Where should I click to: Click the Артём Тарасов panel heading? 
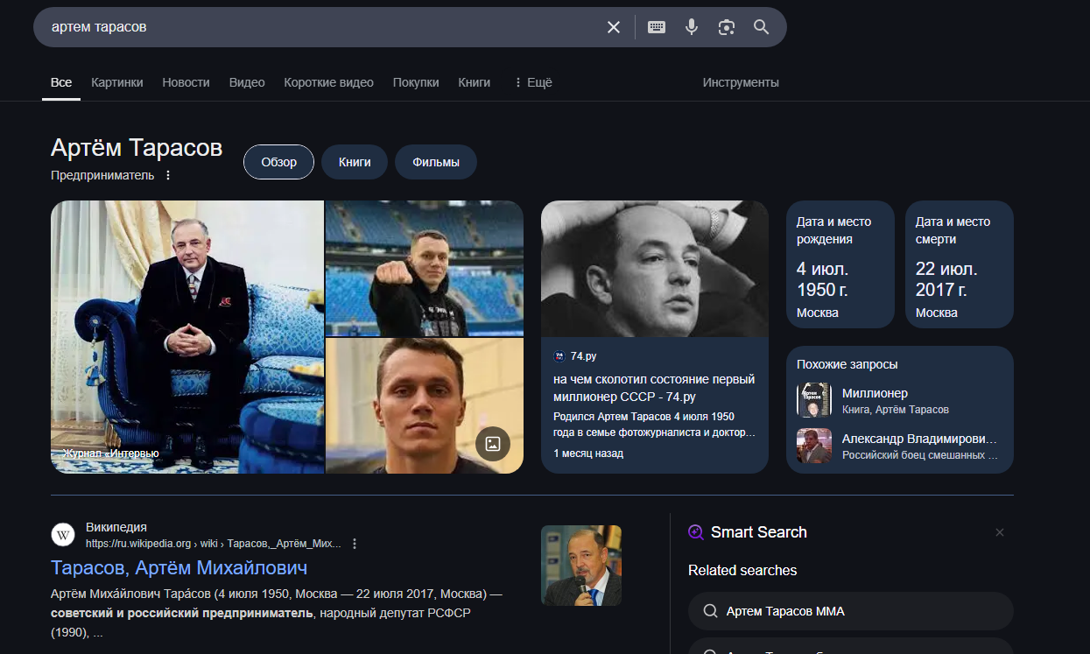coord(137,148)
